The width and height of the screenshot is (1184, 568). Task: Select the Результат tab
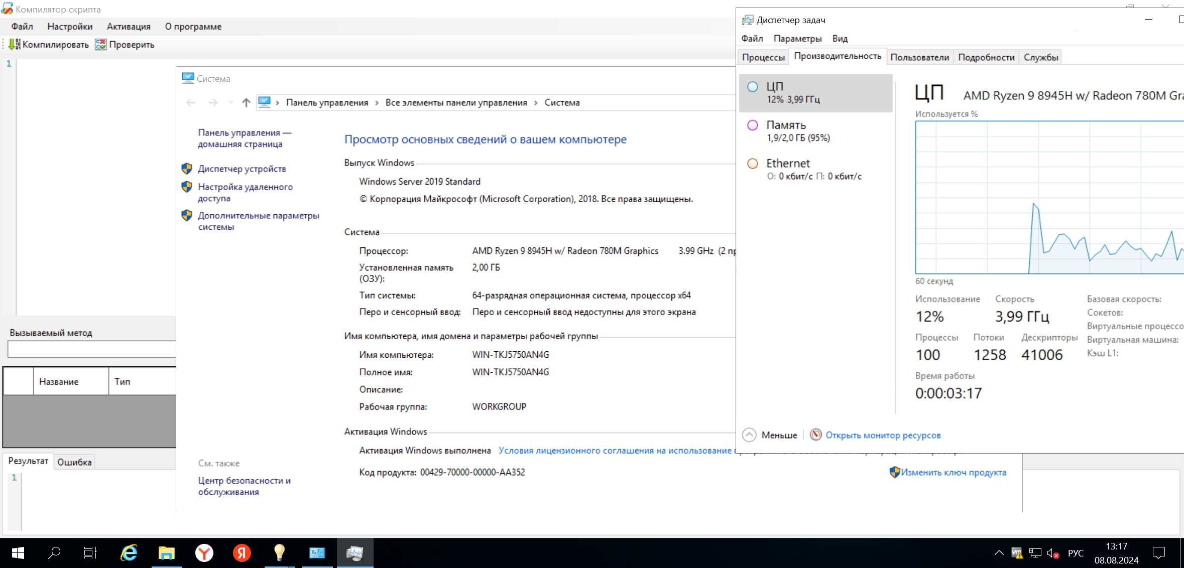pyautogui.click(x=28, y=461)
